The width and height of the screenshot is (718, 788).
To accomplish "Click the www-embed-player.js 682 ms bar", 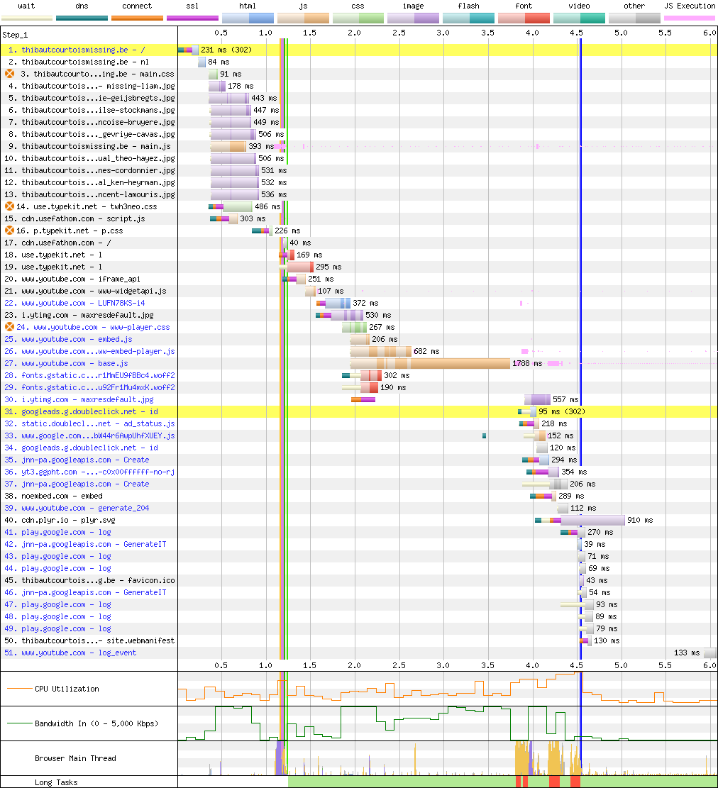I will pyautogui.click(x=380, y=351).
